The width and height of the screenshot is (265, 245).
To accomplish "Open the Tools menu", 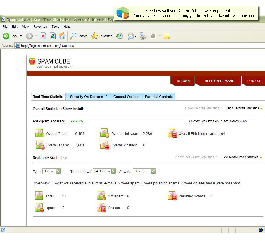I will (55, 27).
